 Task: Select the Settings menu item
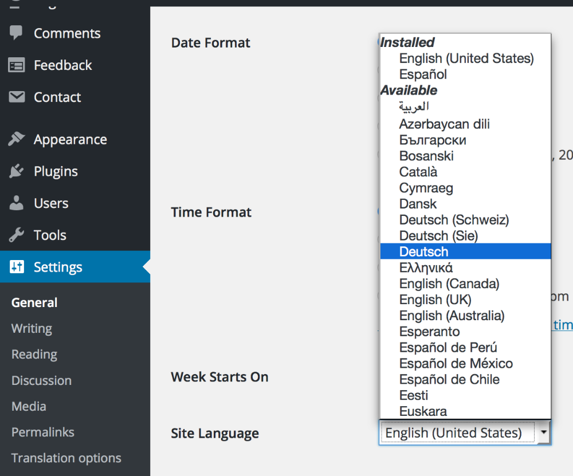(x=75, y=267)
